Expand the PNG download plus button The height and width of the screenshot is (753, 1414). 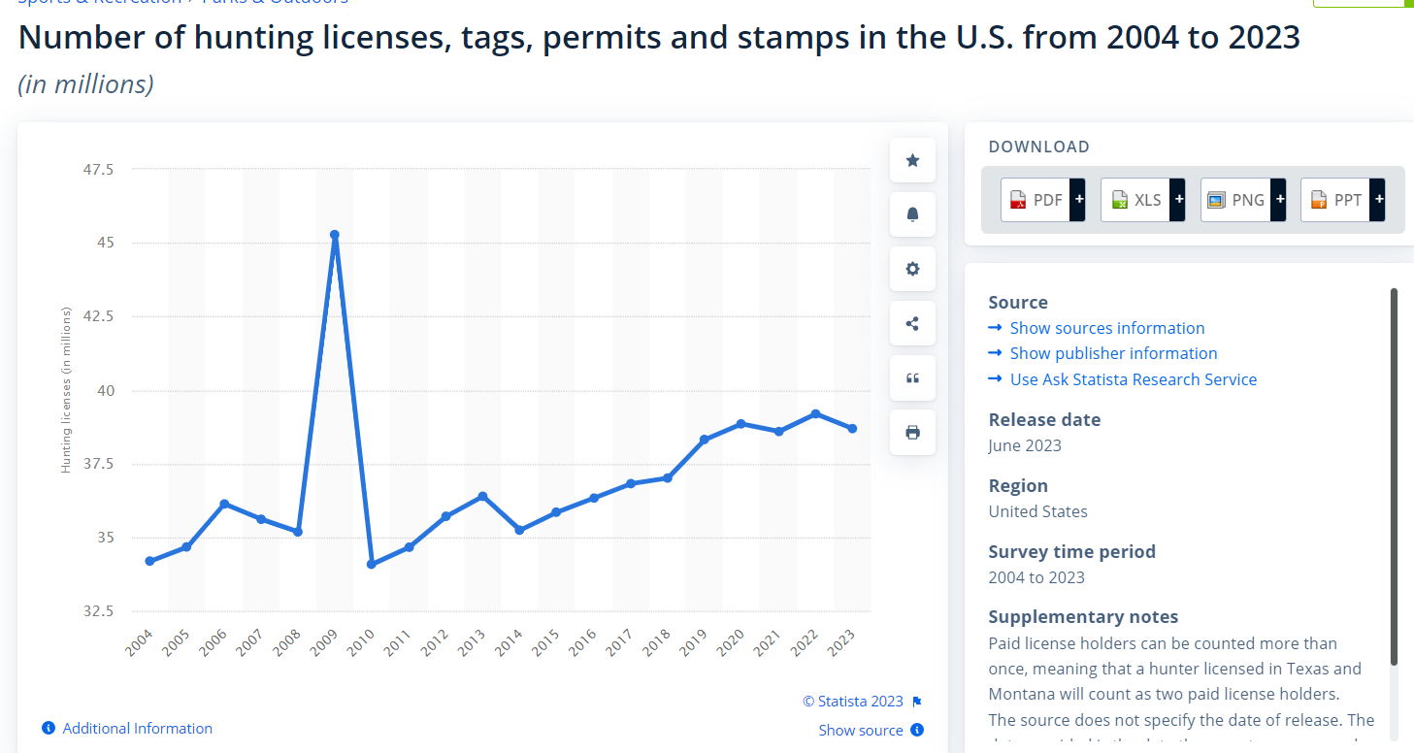tap(1279, 200)
